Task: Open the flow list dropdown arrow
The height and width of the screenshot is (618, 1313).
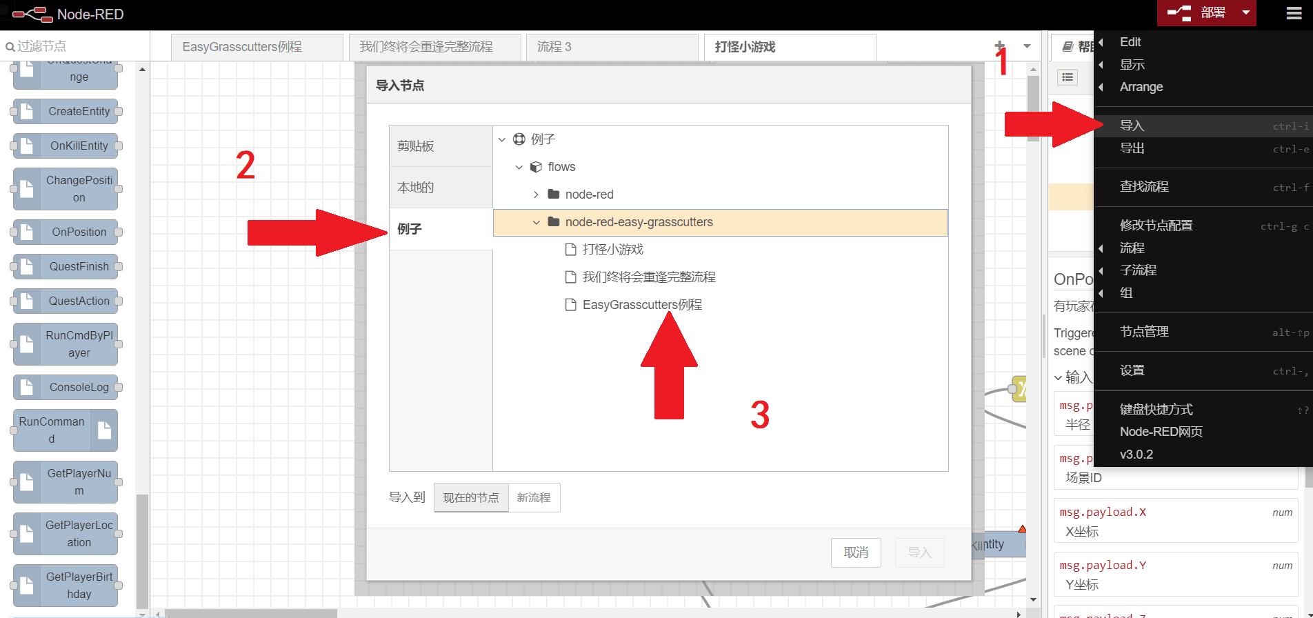Action: 1027,46
